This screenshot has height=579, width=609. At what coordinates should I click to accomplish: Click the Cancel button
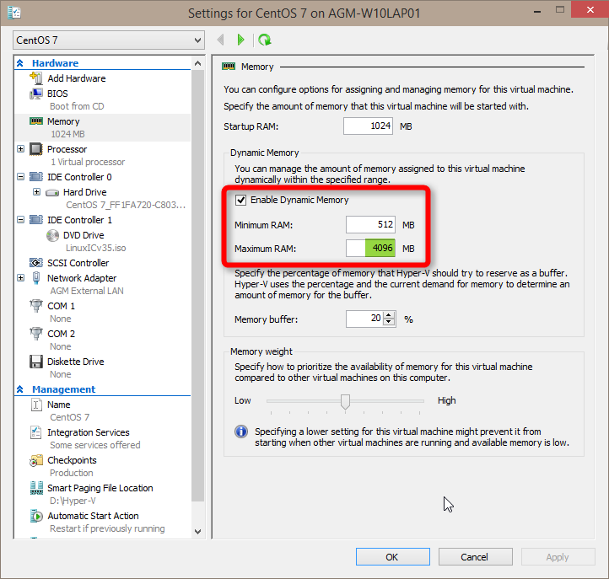point(476,557)
